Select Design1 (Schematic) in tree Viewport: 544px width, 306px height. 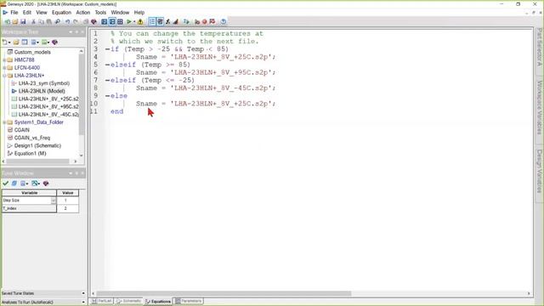tap(37, 145)
